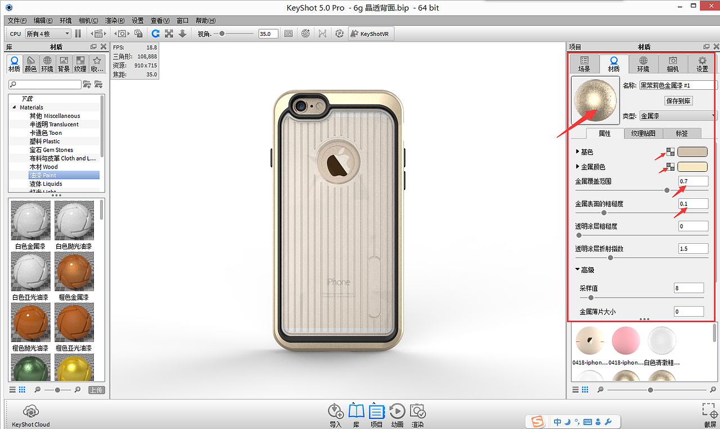Click the 上传 upload button

point(96,390)
